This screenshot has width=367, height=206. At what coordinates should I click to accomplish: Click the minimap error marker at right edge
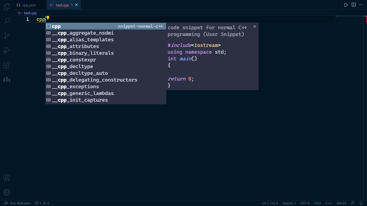pos(366,19)
